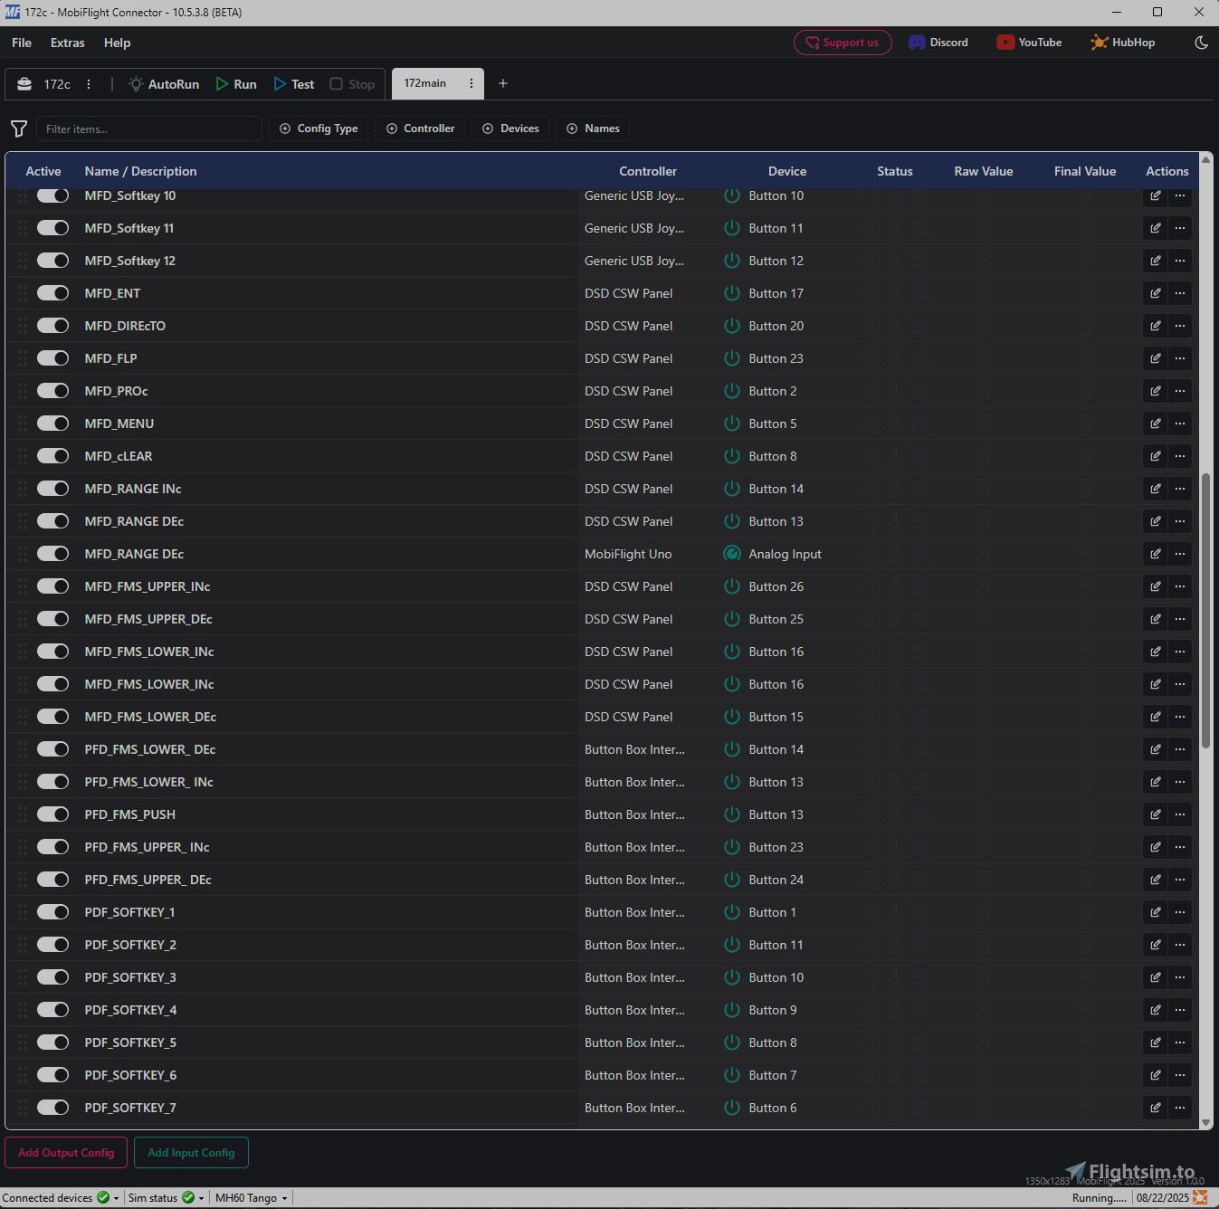1219x1209 pixels.
Task: Turn off PDF_SOFTKEY_1 active switch
Action: tap(52, 912)
